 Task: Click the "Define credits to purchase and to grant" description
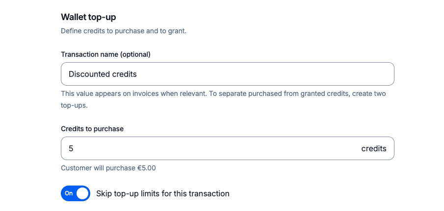(124, 31)
